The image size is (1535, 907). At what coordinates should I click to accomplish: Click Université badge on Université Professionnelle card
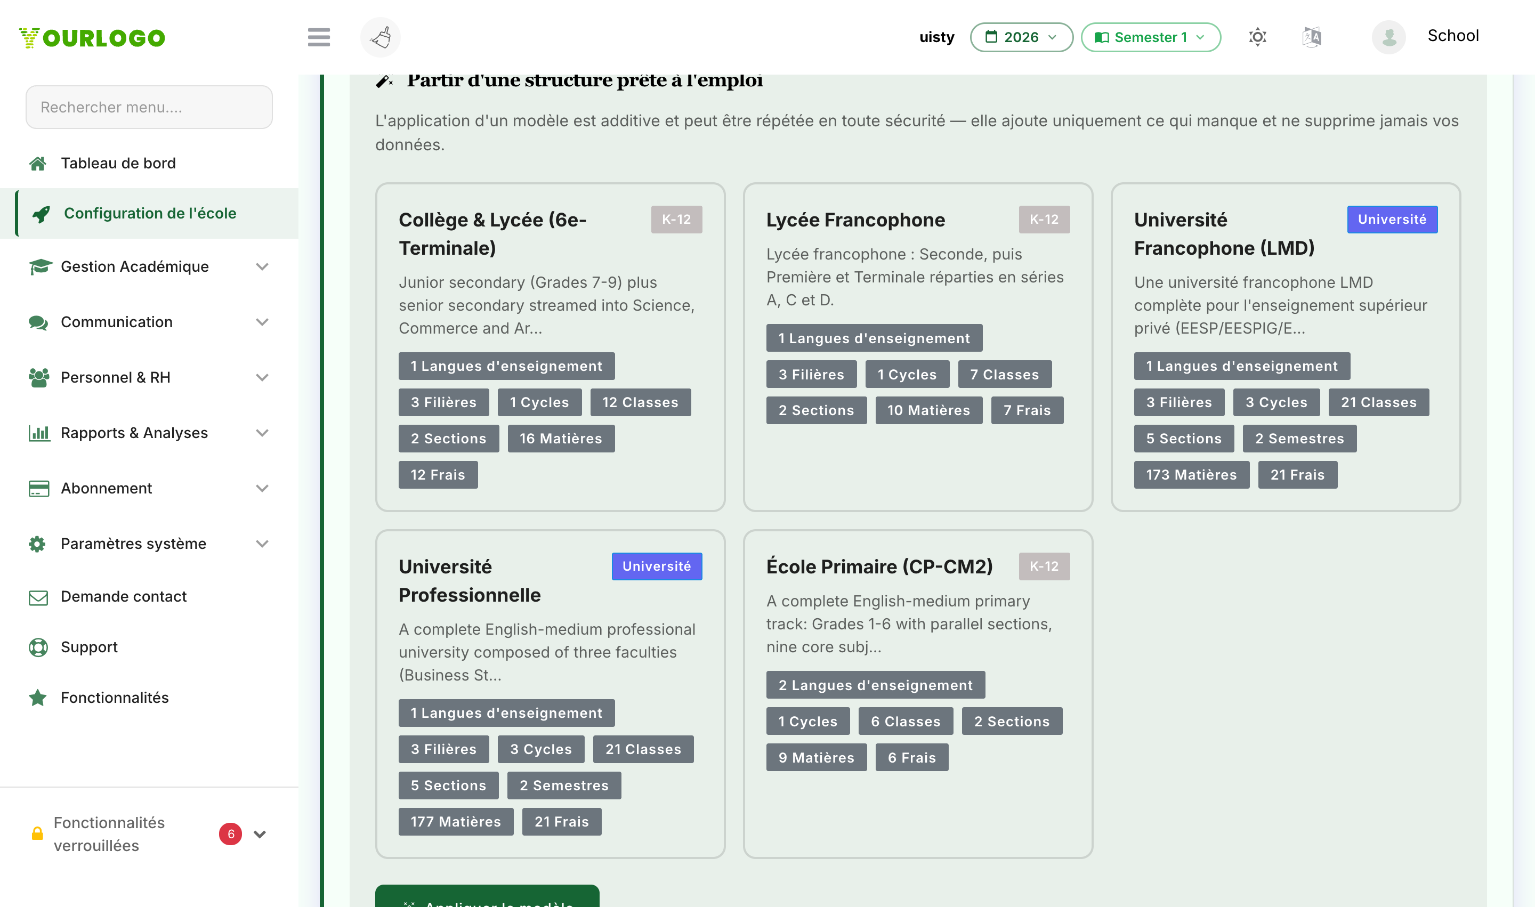(657, 566)
